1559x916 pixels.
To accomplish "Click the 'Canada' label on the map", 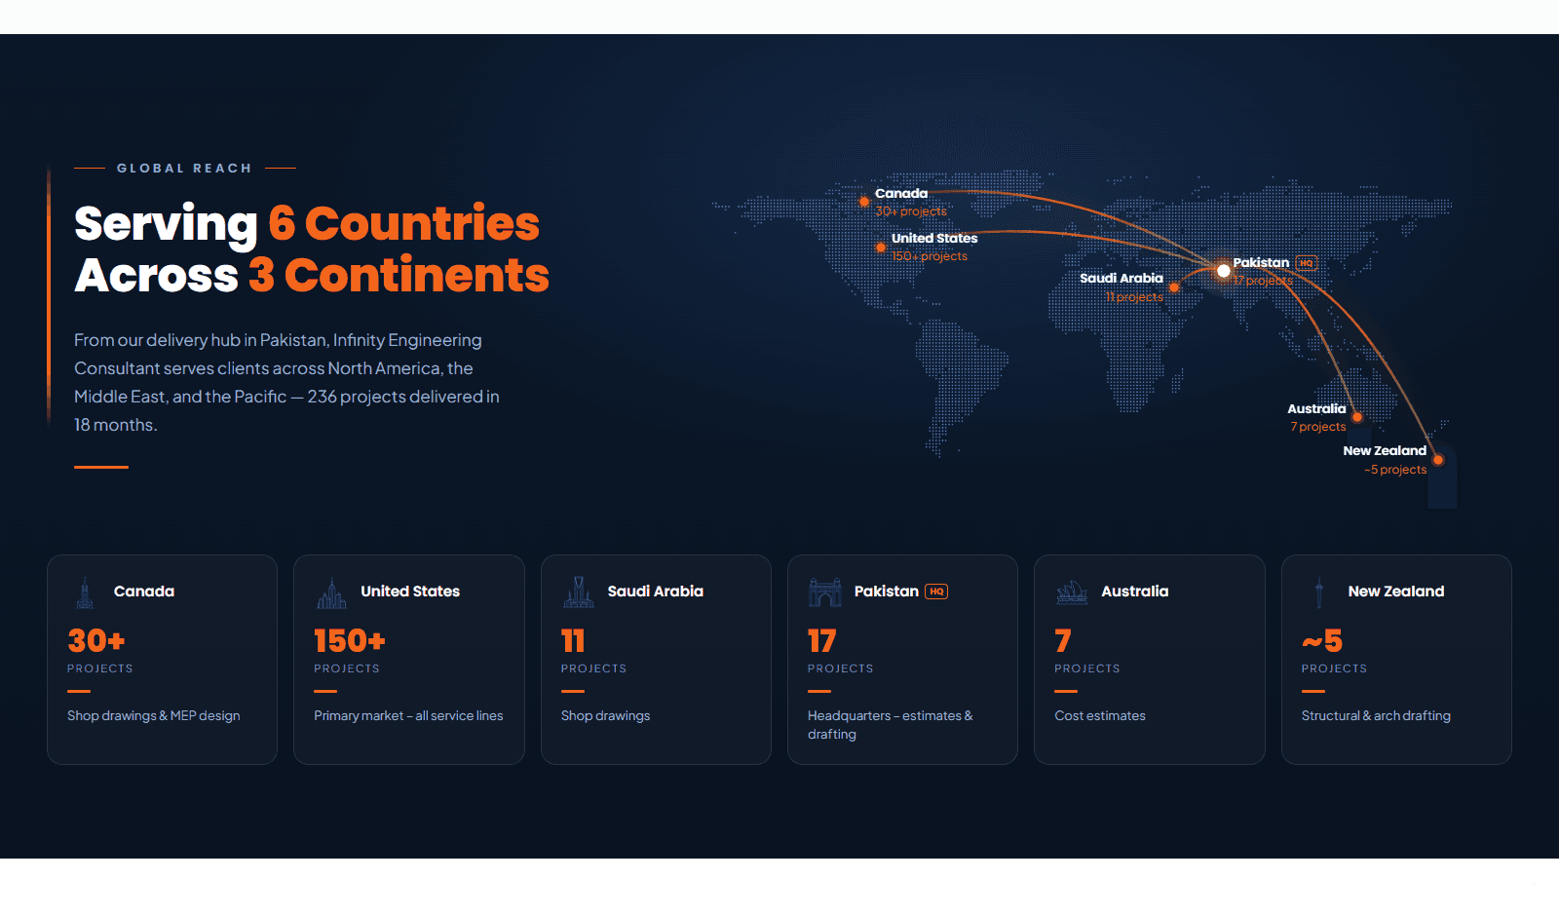I will pyautogui.click(x=901, y=193).
